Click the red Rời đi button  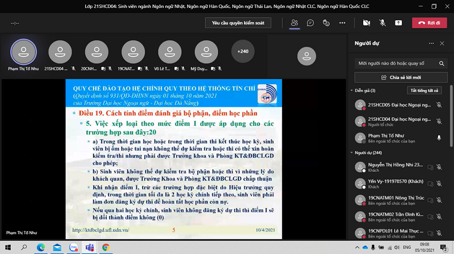(x=429, y=23)
